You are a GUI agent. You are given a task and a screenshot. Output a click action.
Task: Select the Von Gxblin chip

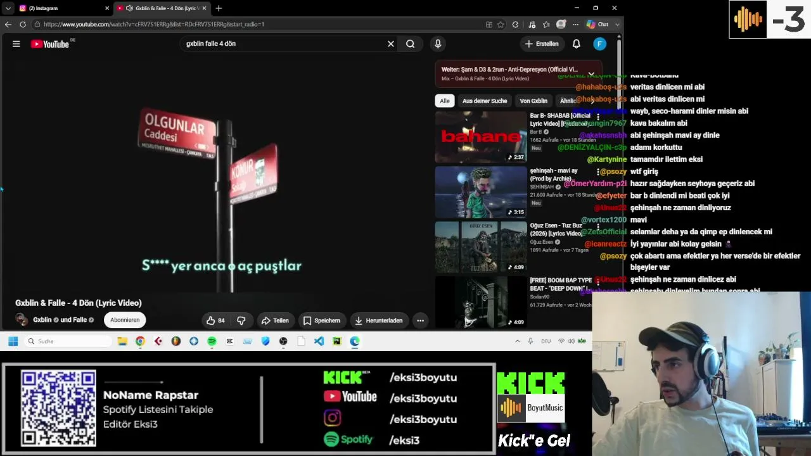click(x=533, y=101)
